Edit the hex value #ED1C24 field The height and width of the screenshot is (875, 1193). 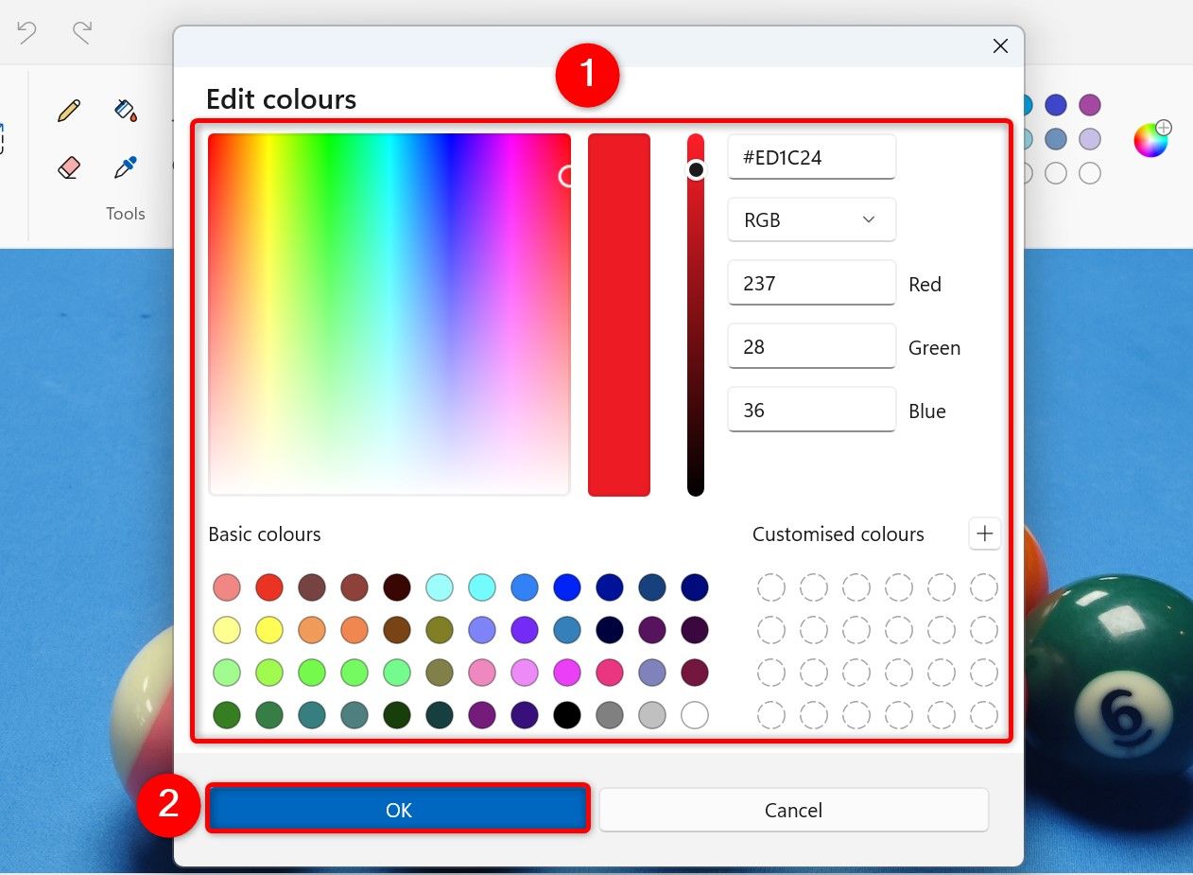[811, 157]
